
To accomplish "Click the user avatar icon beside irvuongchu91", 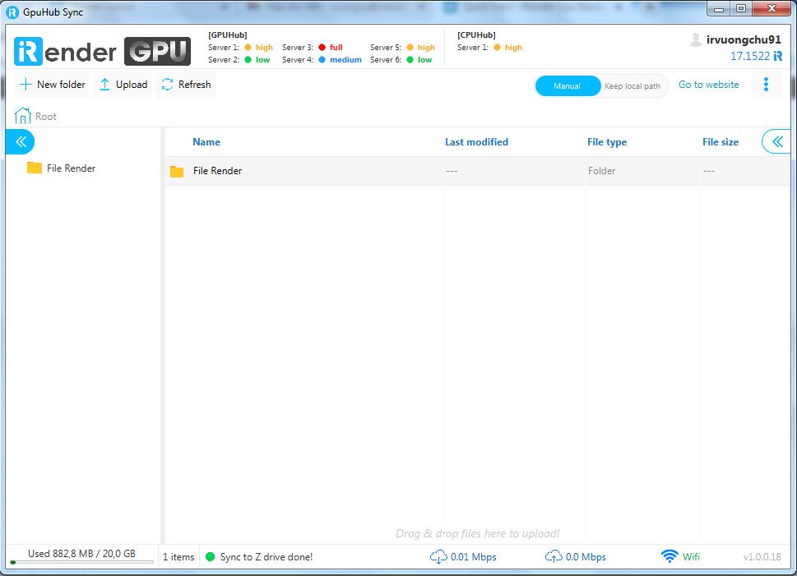I will coord(696,39).
